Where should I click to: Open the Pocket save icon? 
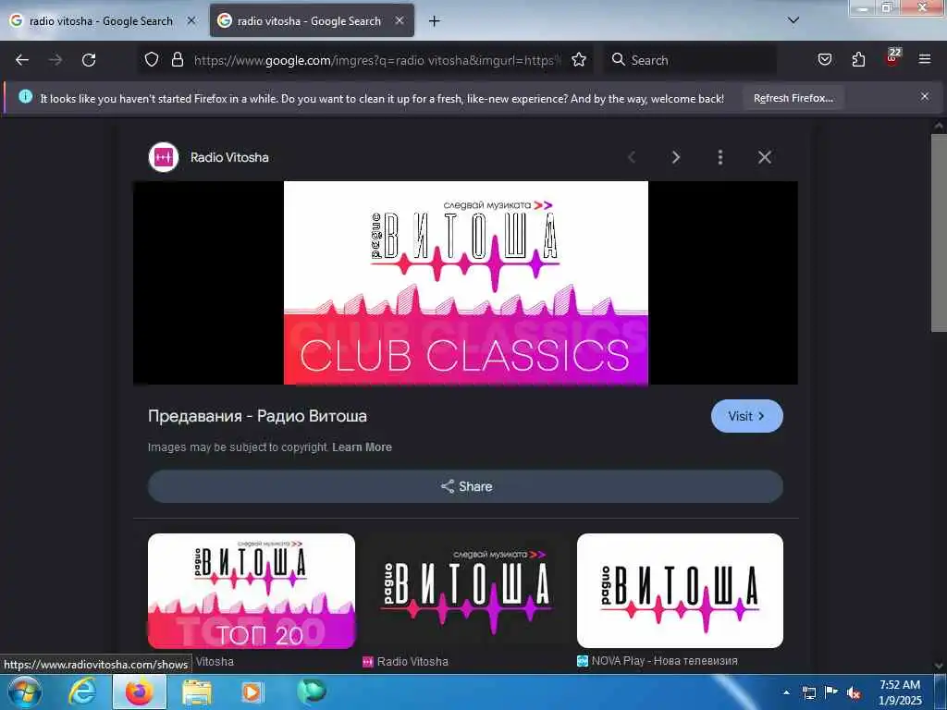[824, 59]
